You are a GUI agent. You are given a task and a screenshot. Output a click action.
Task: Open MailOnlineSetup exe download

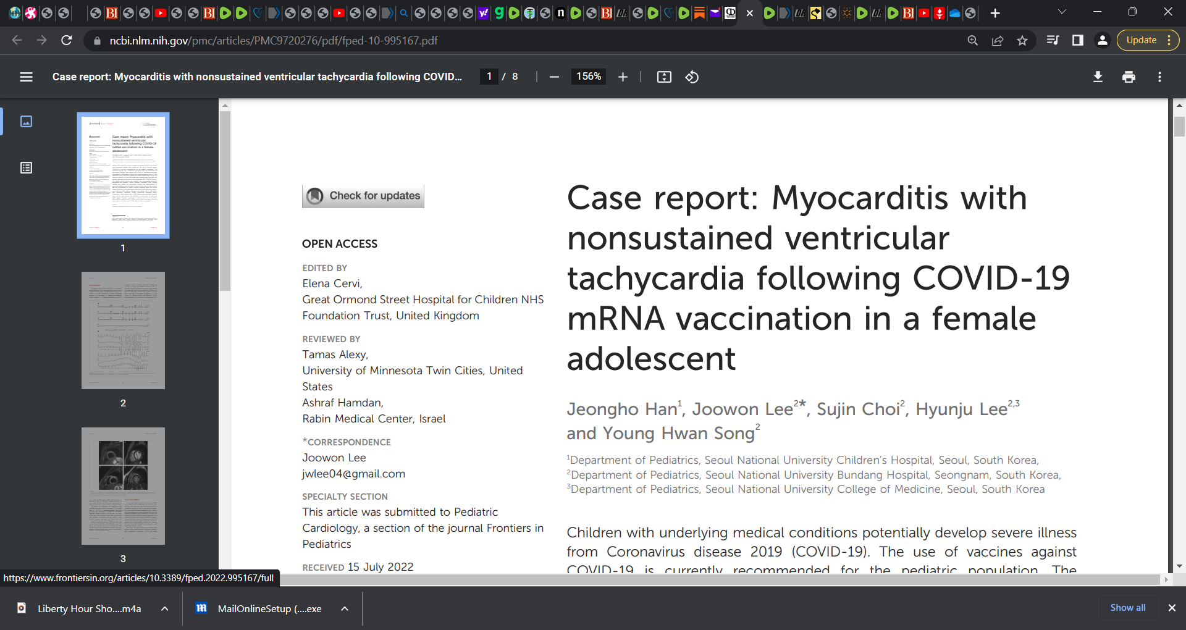click(x=259, y=608)
